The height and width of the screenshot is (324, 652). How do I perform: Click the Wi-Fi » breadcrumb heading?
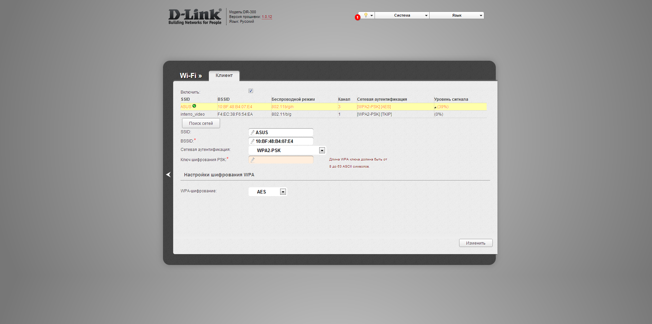click(x=191, y=76)
